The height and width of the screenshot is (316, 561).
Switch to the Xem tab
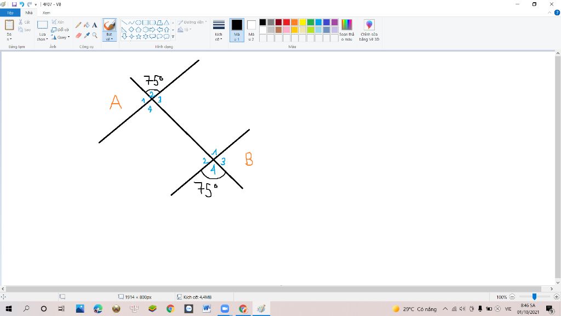47,13
